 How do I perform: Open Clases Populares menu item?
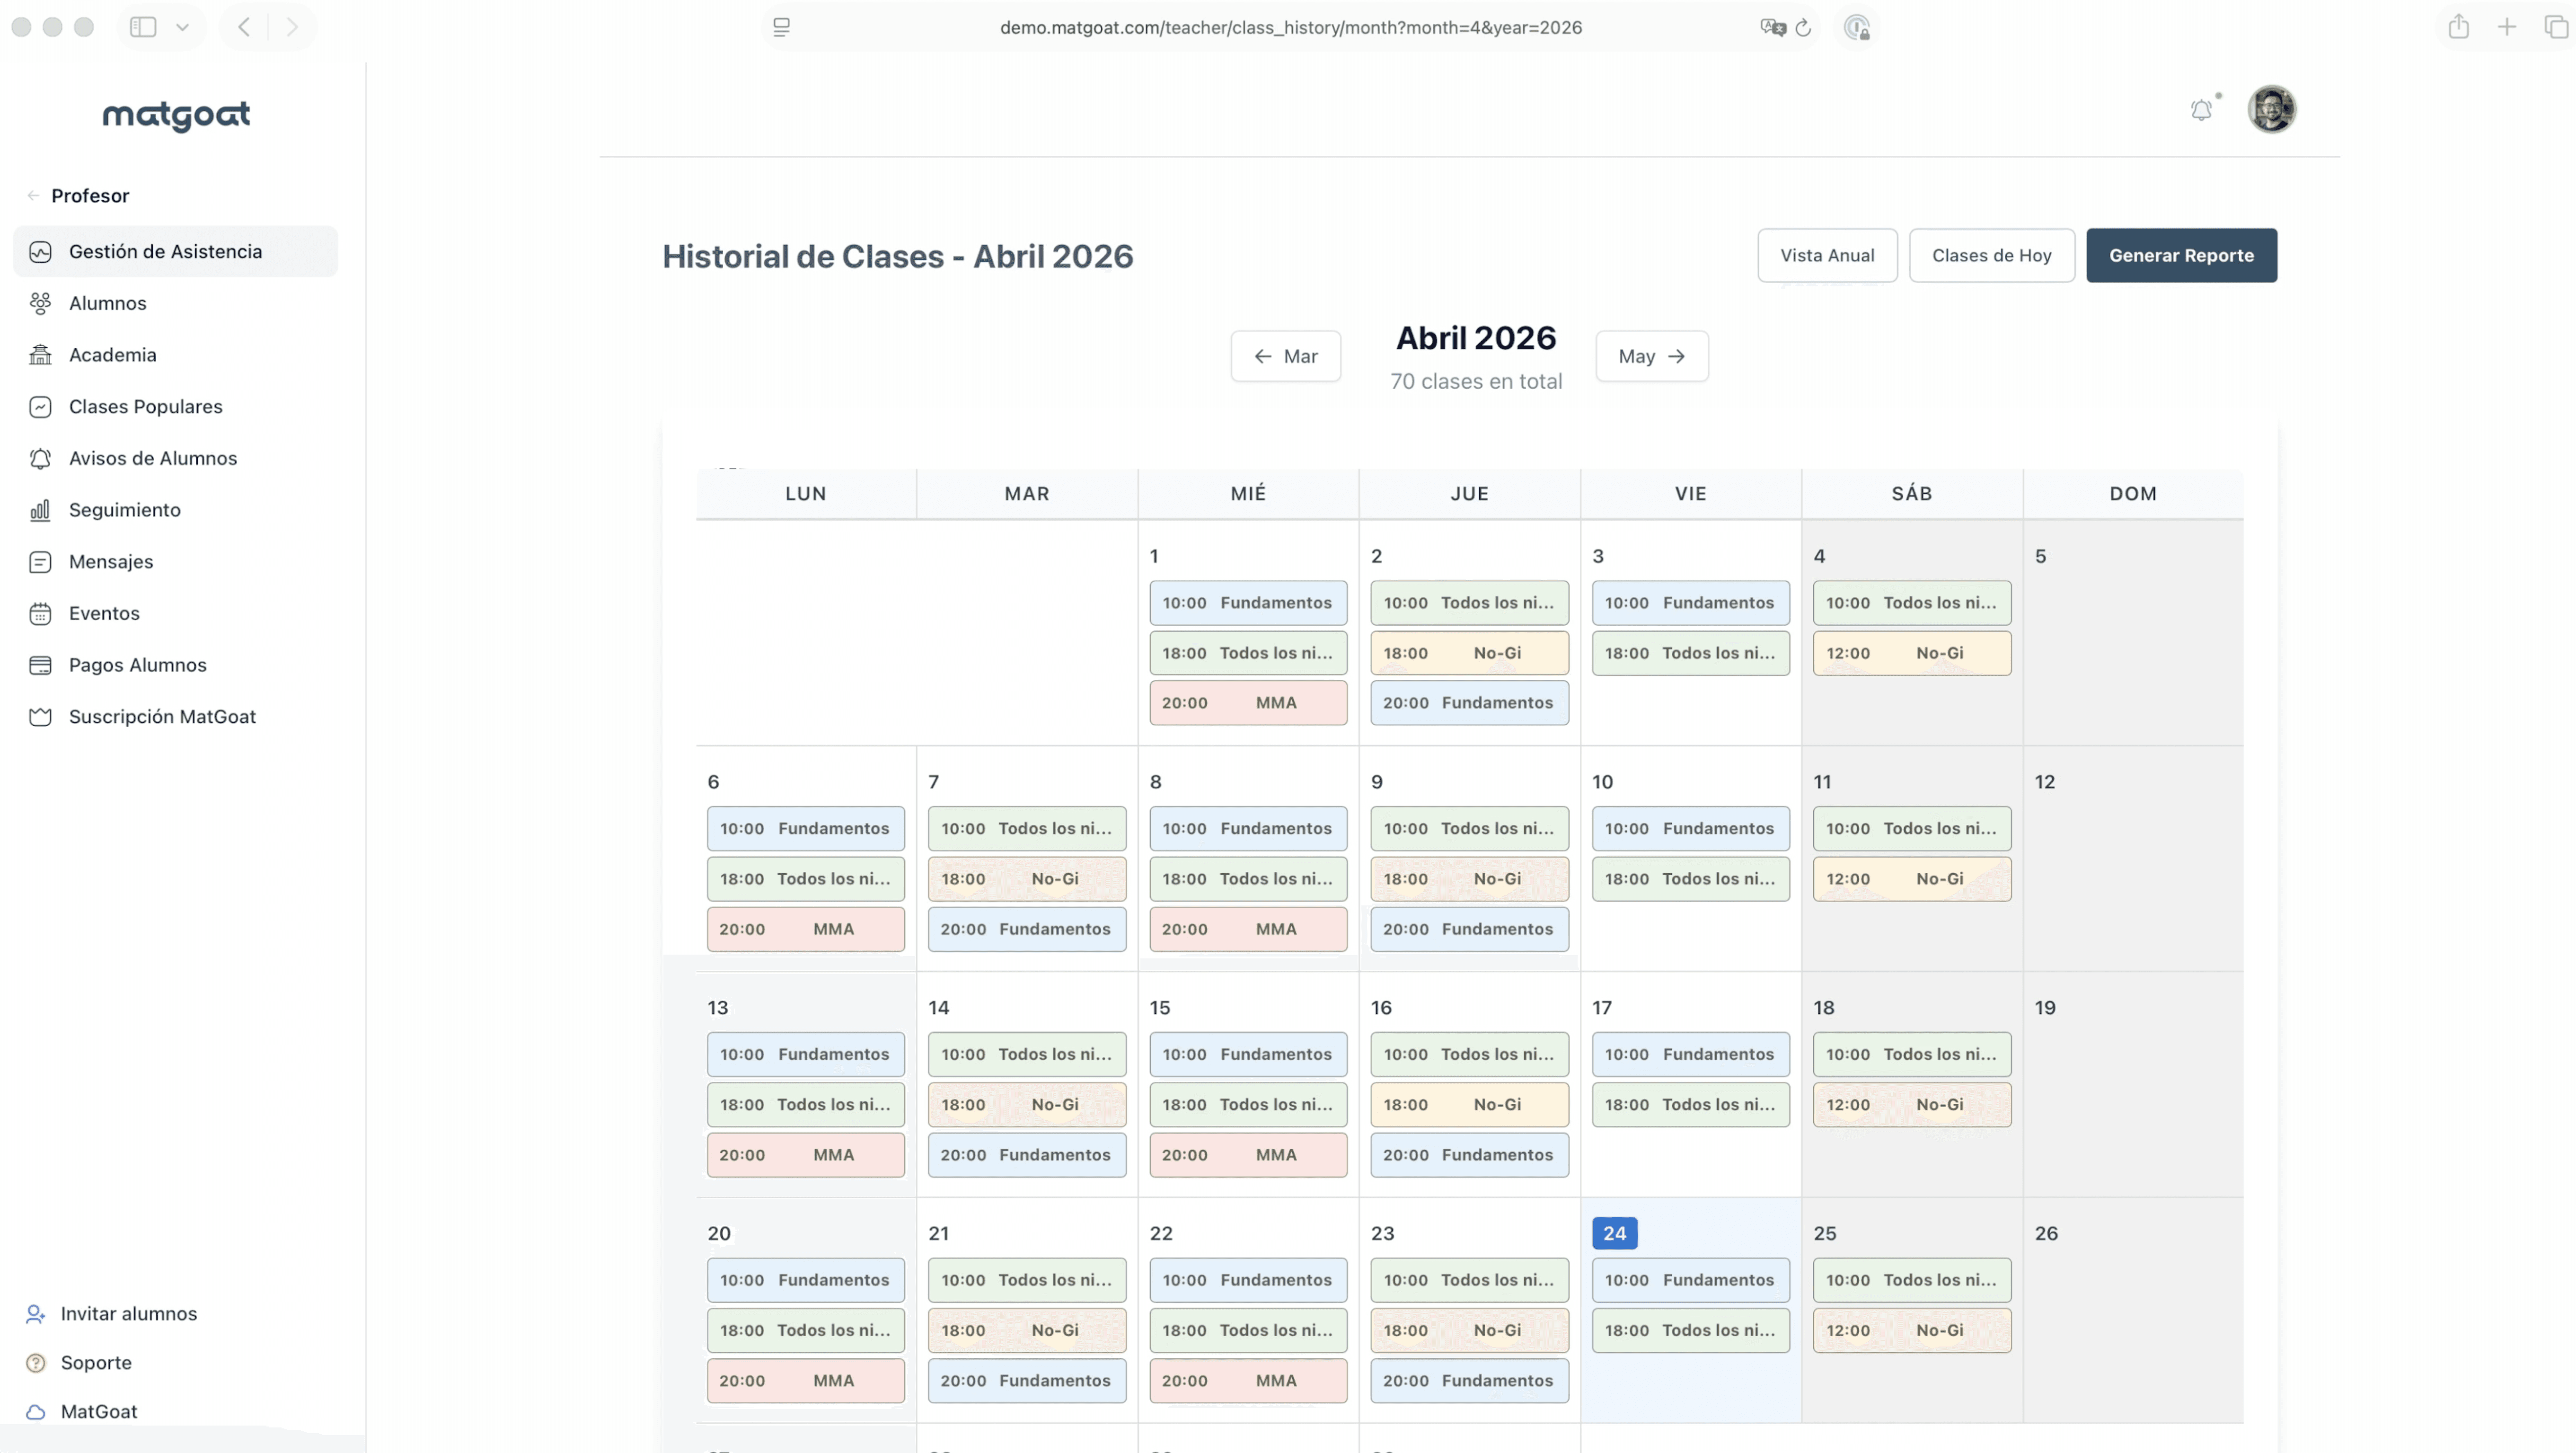point(175,407)
